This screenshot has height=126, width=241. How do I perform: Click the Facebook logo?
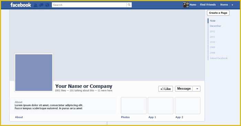[x=21, y=5]
